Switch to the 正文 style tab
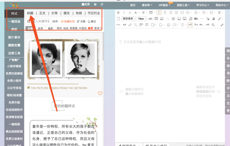The height and width of the screenshot is (146, 230). pos(42,13)
